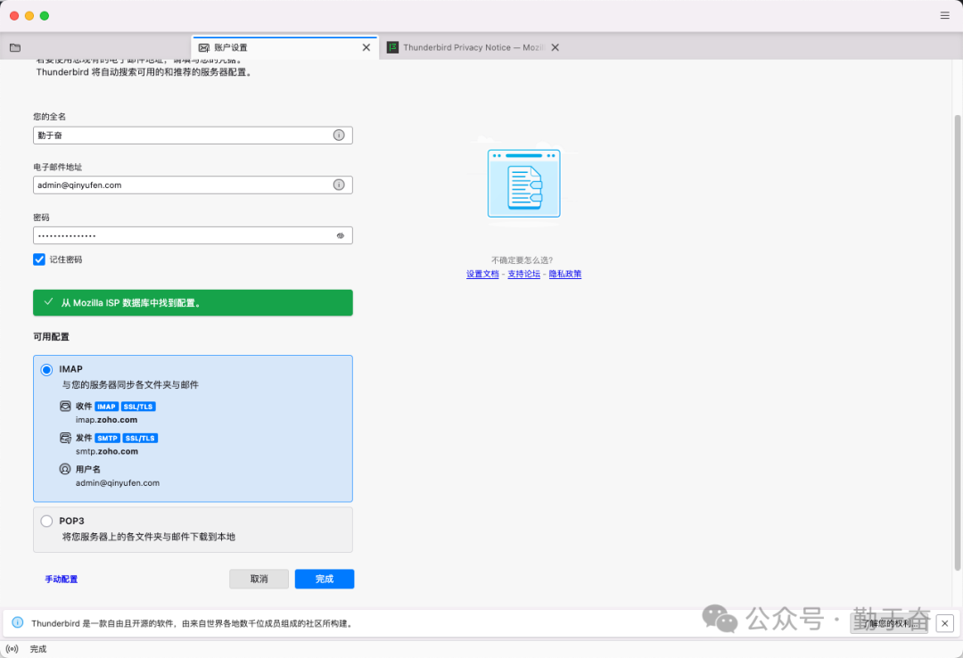Viewport: 963px width, 658px height.
Task: Click the SSL/TLS badge next to 发件
Action: pyautogui.click(x=141, y=438)
